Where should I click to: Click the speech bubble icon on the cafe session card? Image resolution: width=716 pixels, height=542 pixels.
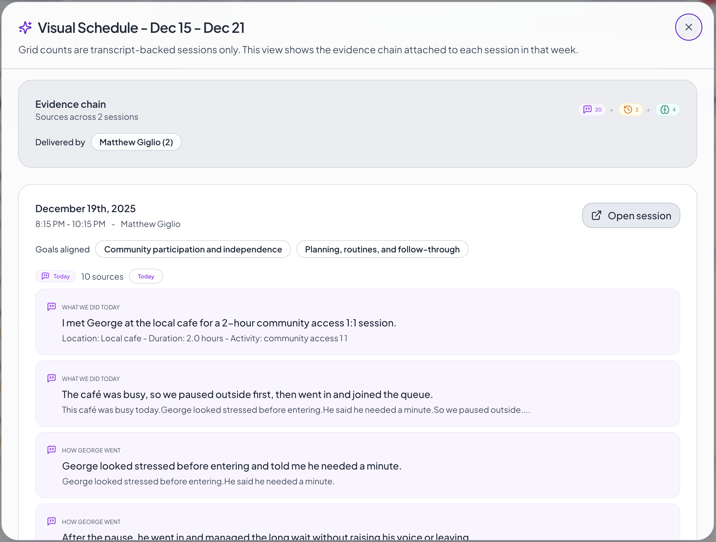point(52,307)
